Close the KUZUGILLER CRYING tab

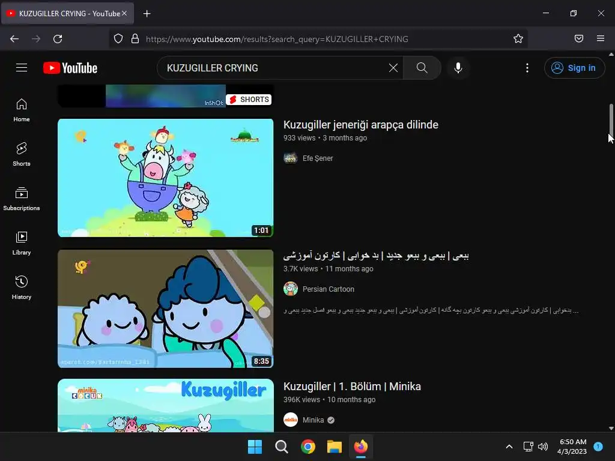(124, 13)
